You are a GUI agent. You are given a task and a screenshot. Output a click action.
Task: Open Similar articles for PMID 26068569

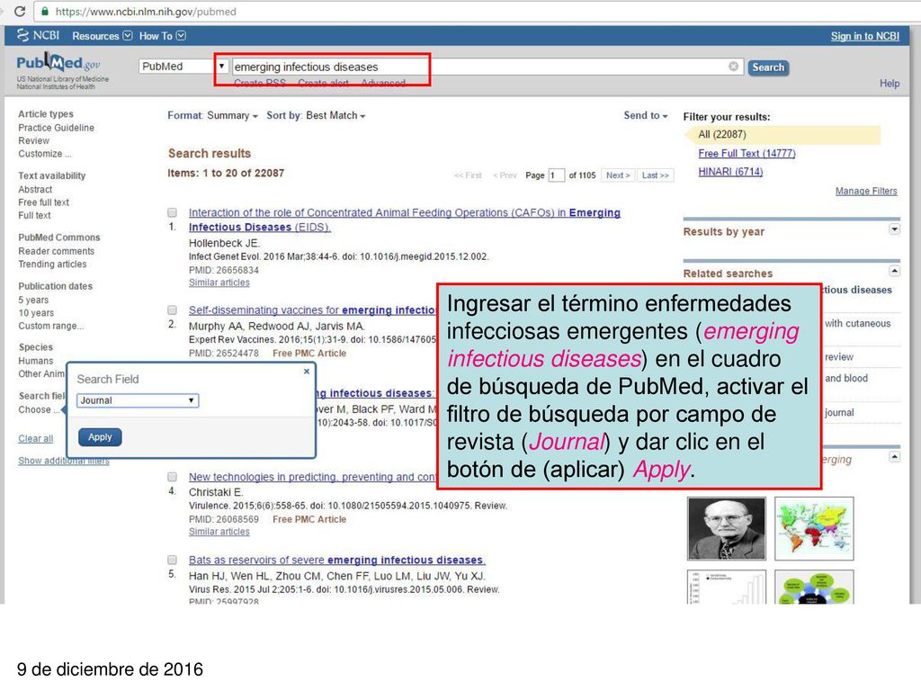tap(219, 532)
